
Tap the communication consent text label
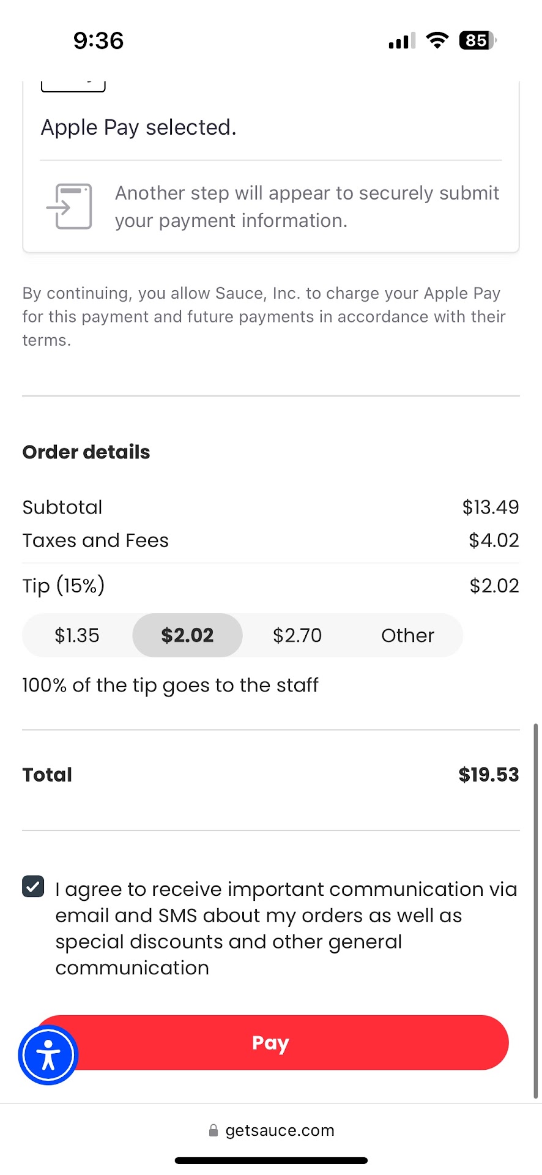[x=286, y=928]
